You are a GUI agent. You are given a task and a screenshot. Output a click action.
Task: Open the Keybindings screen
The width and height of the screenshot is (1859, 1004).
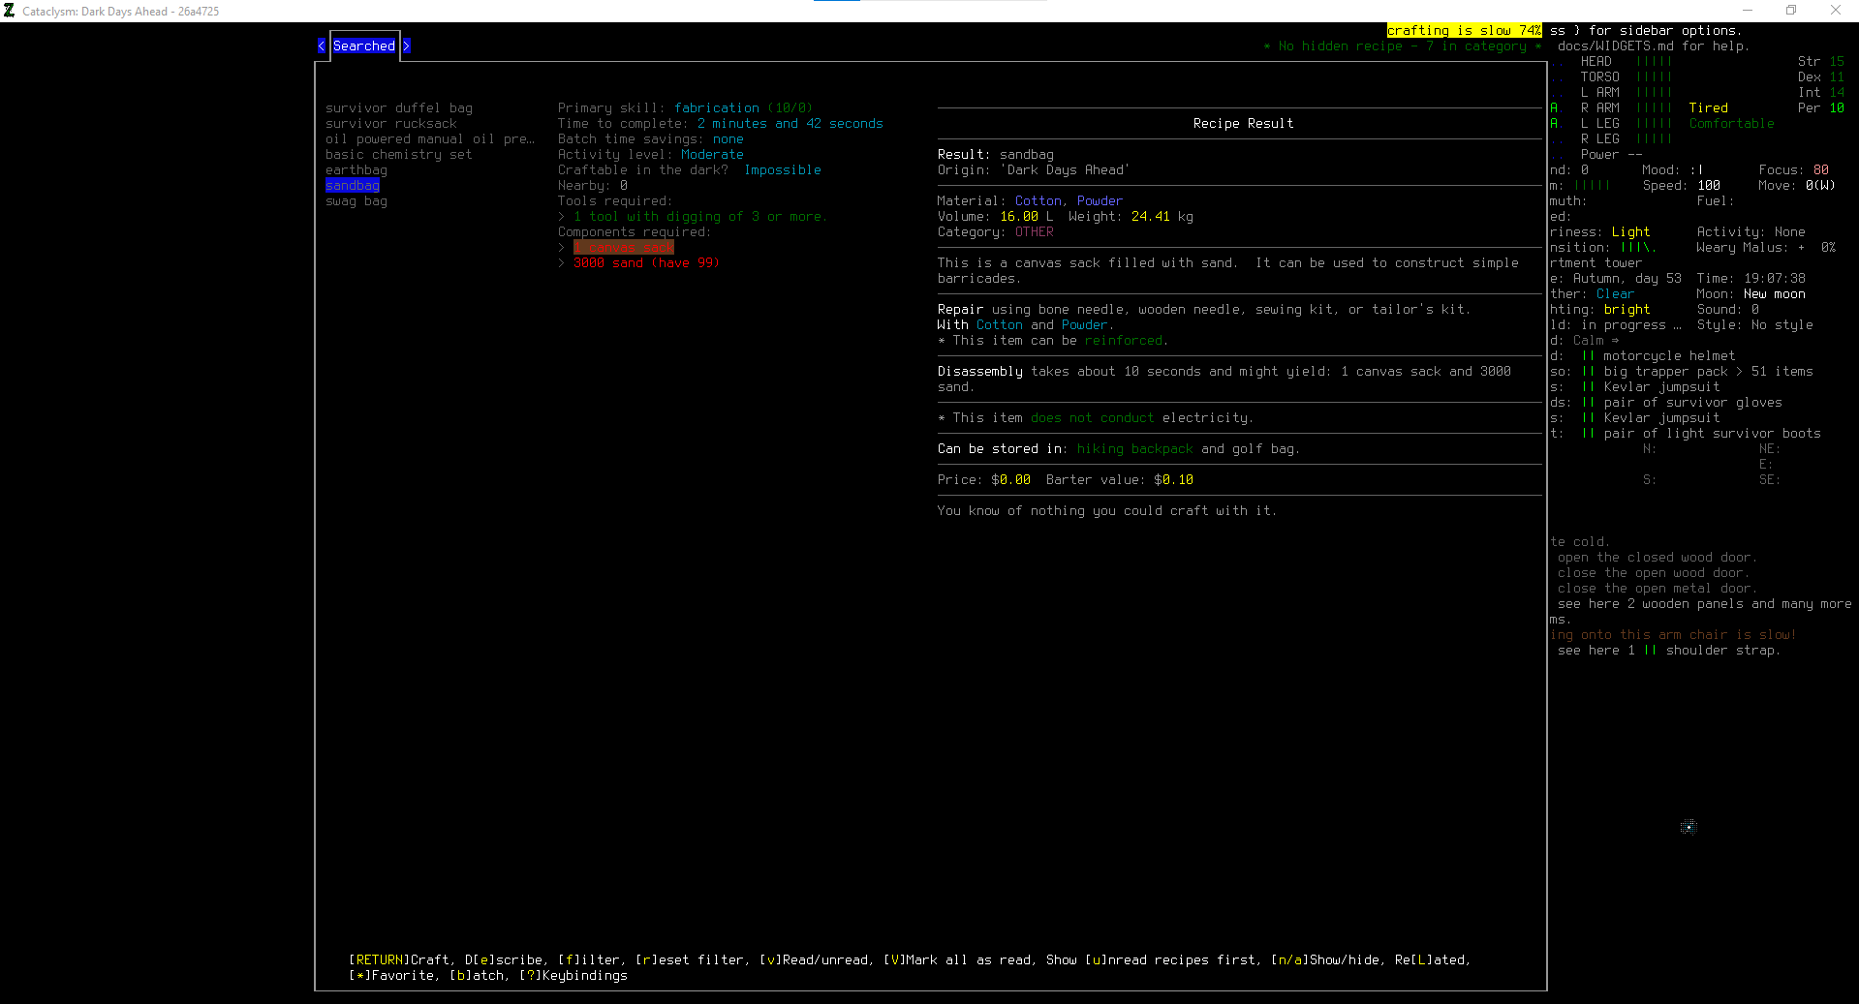coord(573,976)
